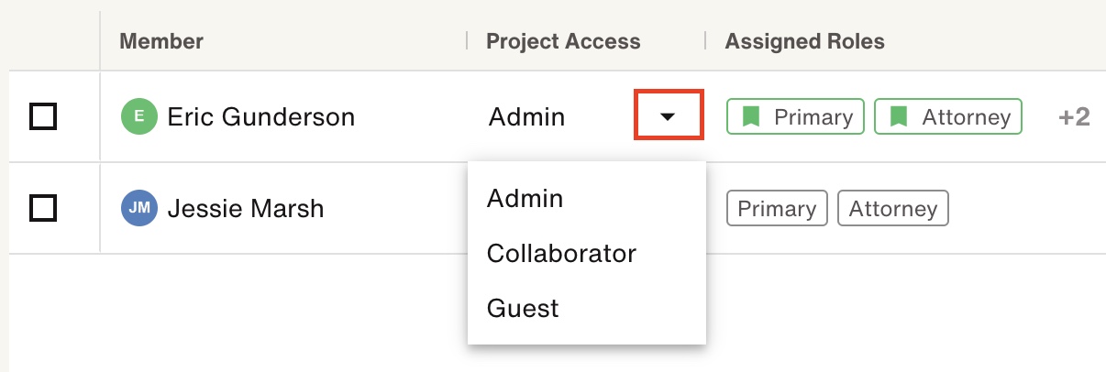This screenshot has height=372, width=1106.
Task: Click Eric Gunderson's green Primary role tag
Action: click(x=796, y=116)
